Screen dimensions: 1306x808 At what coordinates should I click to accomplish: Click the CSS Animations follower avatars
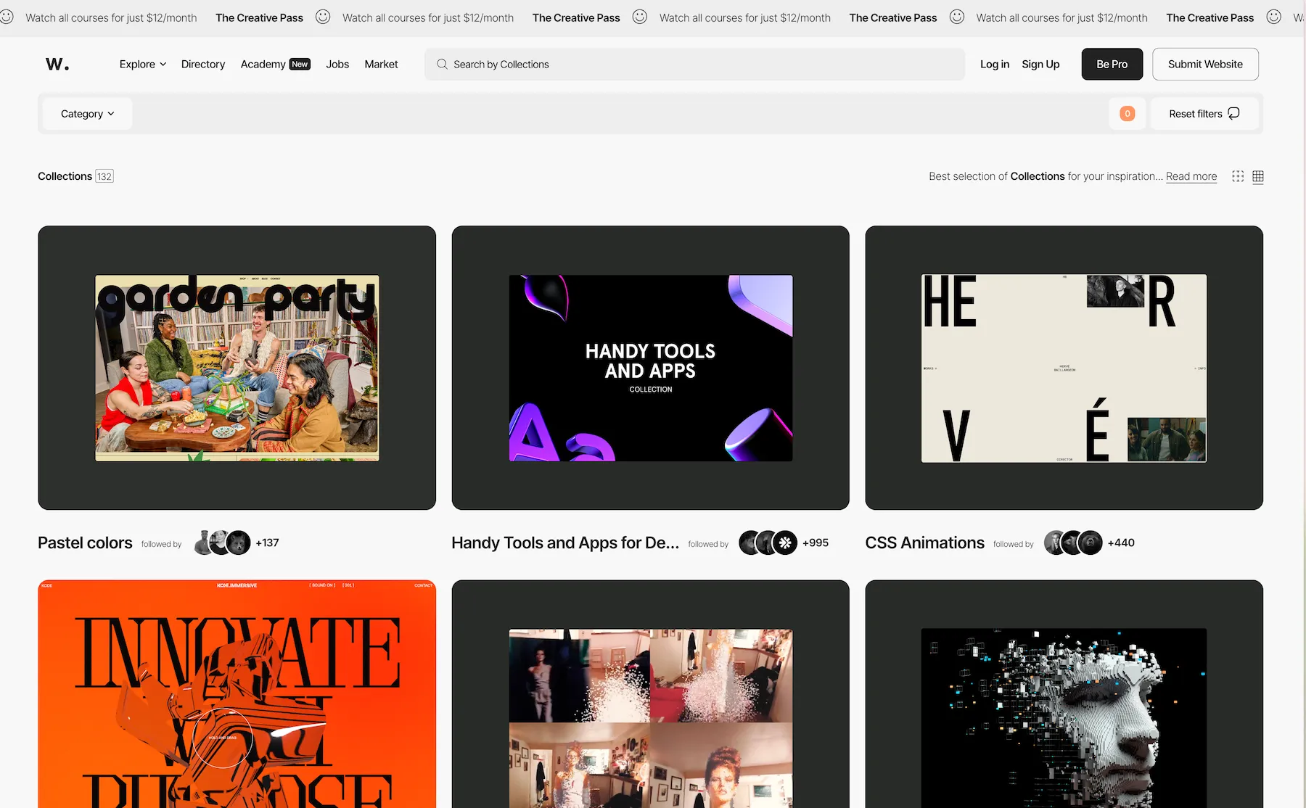click(1072, 543)
